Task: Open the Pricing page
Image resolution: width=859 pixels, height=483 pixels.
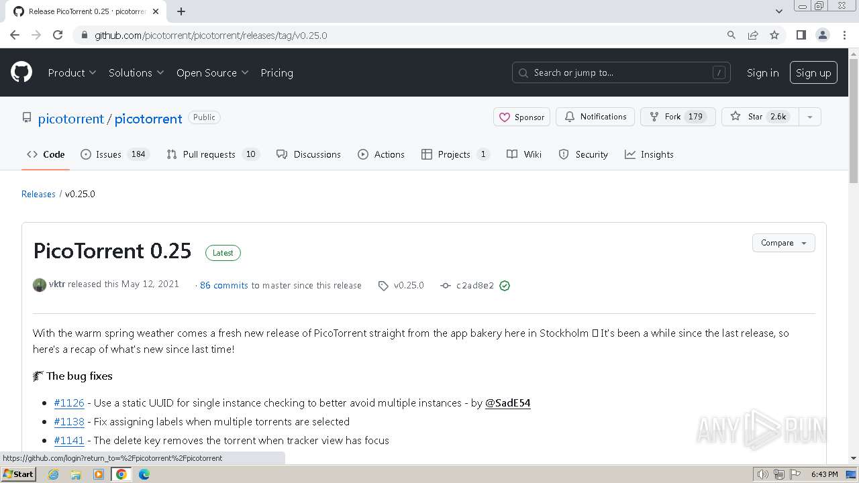Action: coord(277,72)
